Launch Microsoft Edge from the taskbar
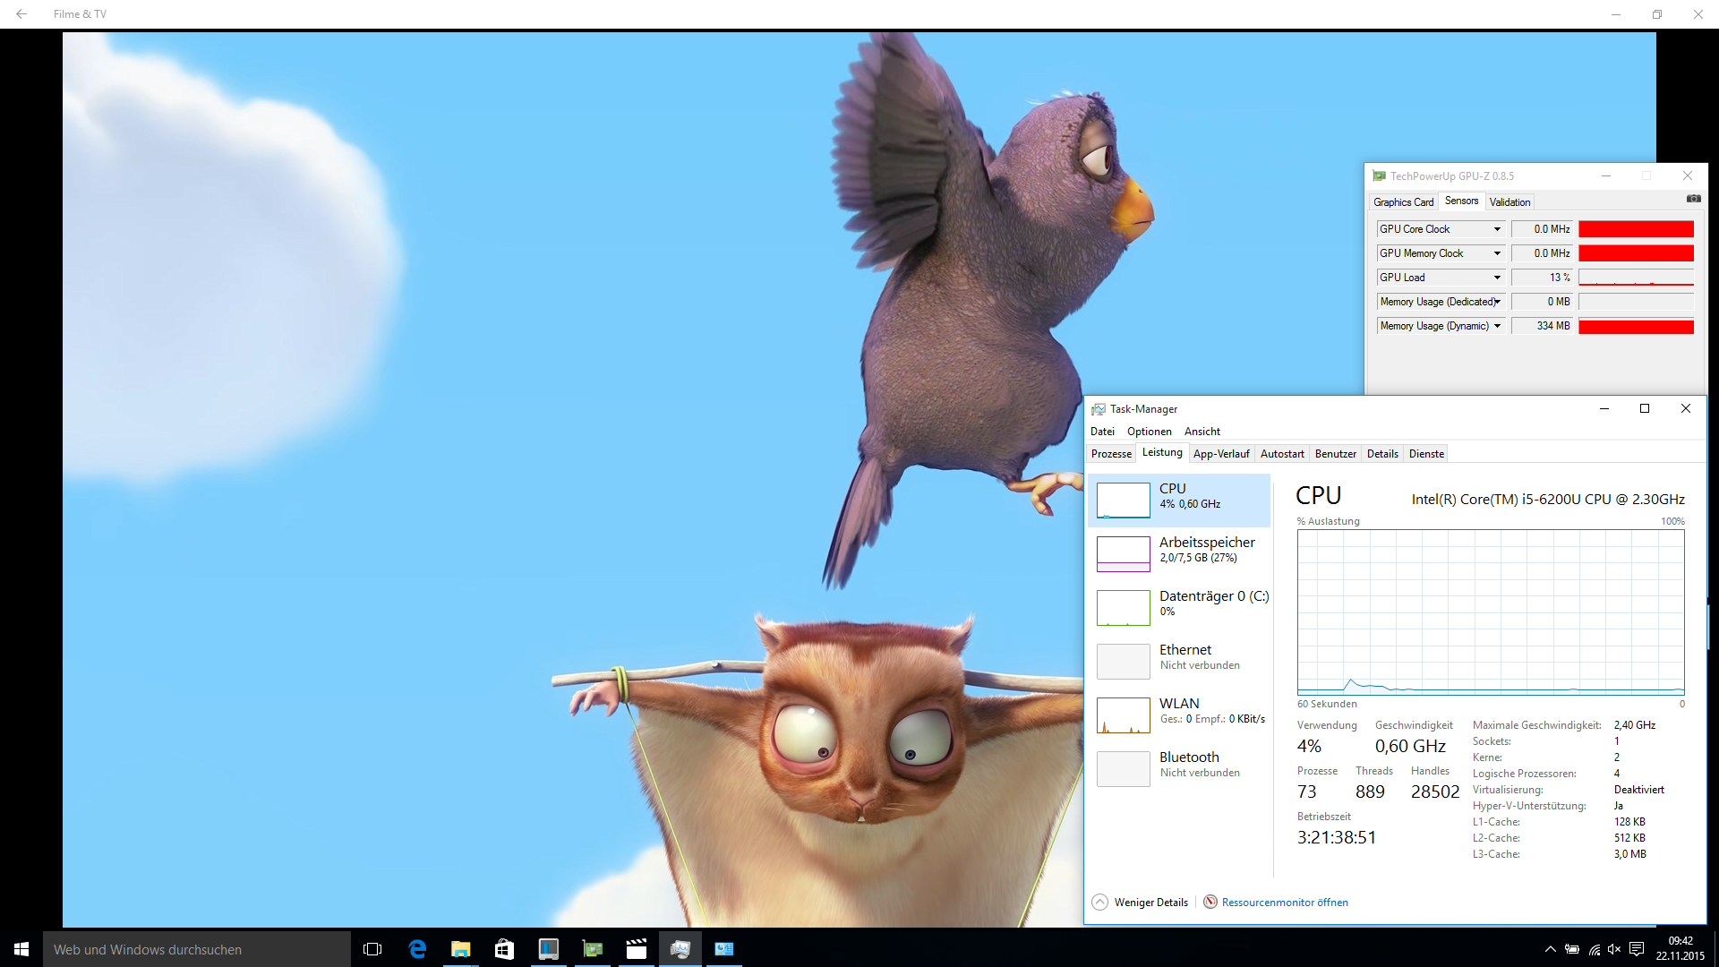The image size is (1719, 967). [x=417, y=949]
